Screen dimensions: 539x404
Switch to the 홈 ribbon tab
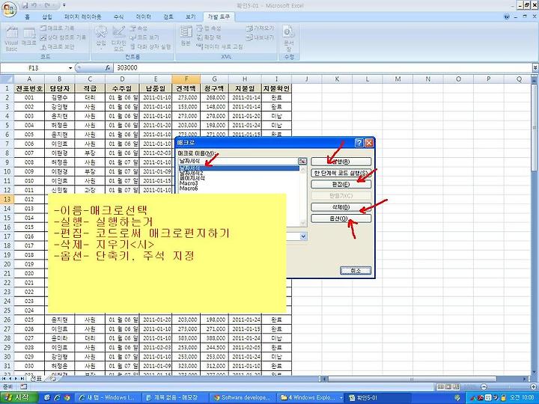tap(27, 16)
